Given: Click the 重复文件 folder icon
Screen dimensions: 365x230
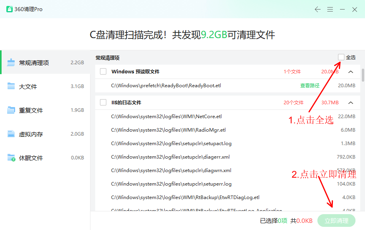Looking at the screenshot, I should click(x=11, y=110).
